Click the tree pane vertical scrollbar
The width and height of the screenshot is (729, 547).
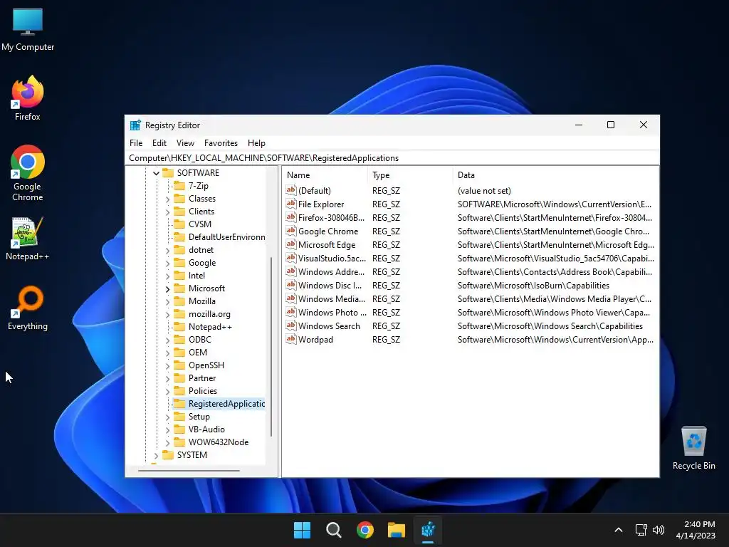coord(271,347)
